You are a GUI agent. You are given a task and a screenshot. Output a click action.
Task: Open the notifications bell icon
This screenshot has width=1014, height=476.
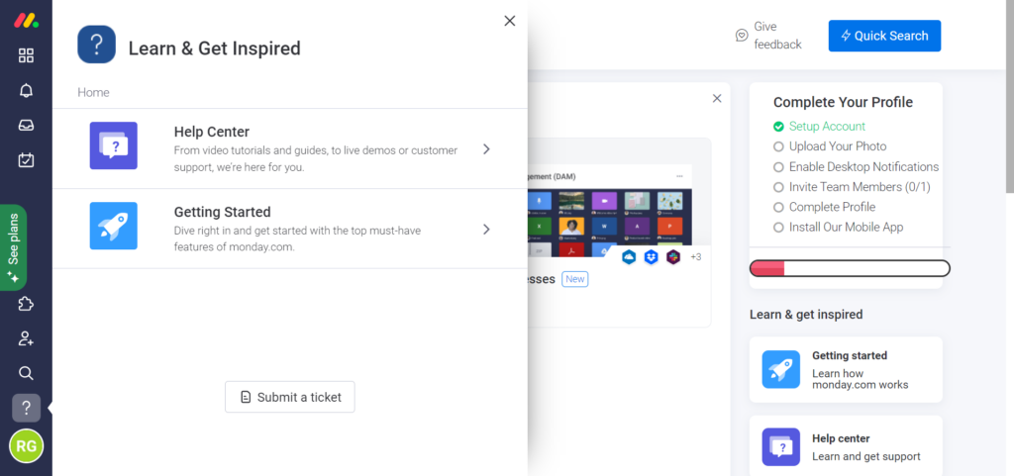(26, 90)
